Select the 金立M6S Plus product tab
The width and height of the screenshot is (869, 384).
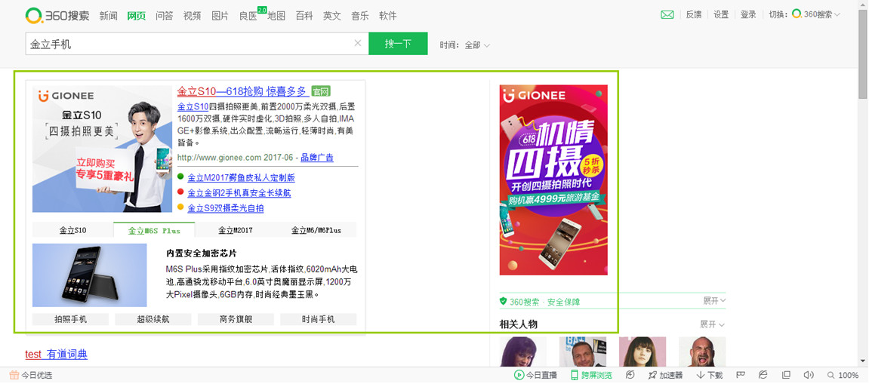(154, 230)
